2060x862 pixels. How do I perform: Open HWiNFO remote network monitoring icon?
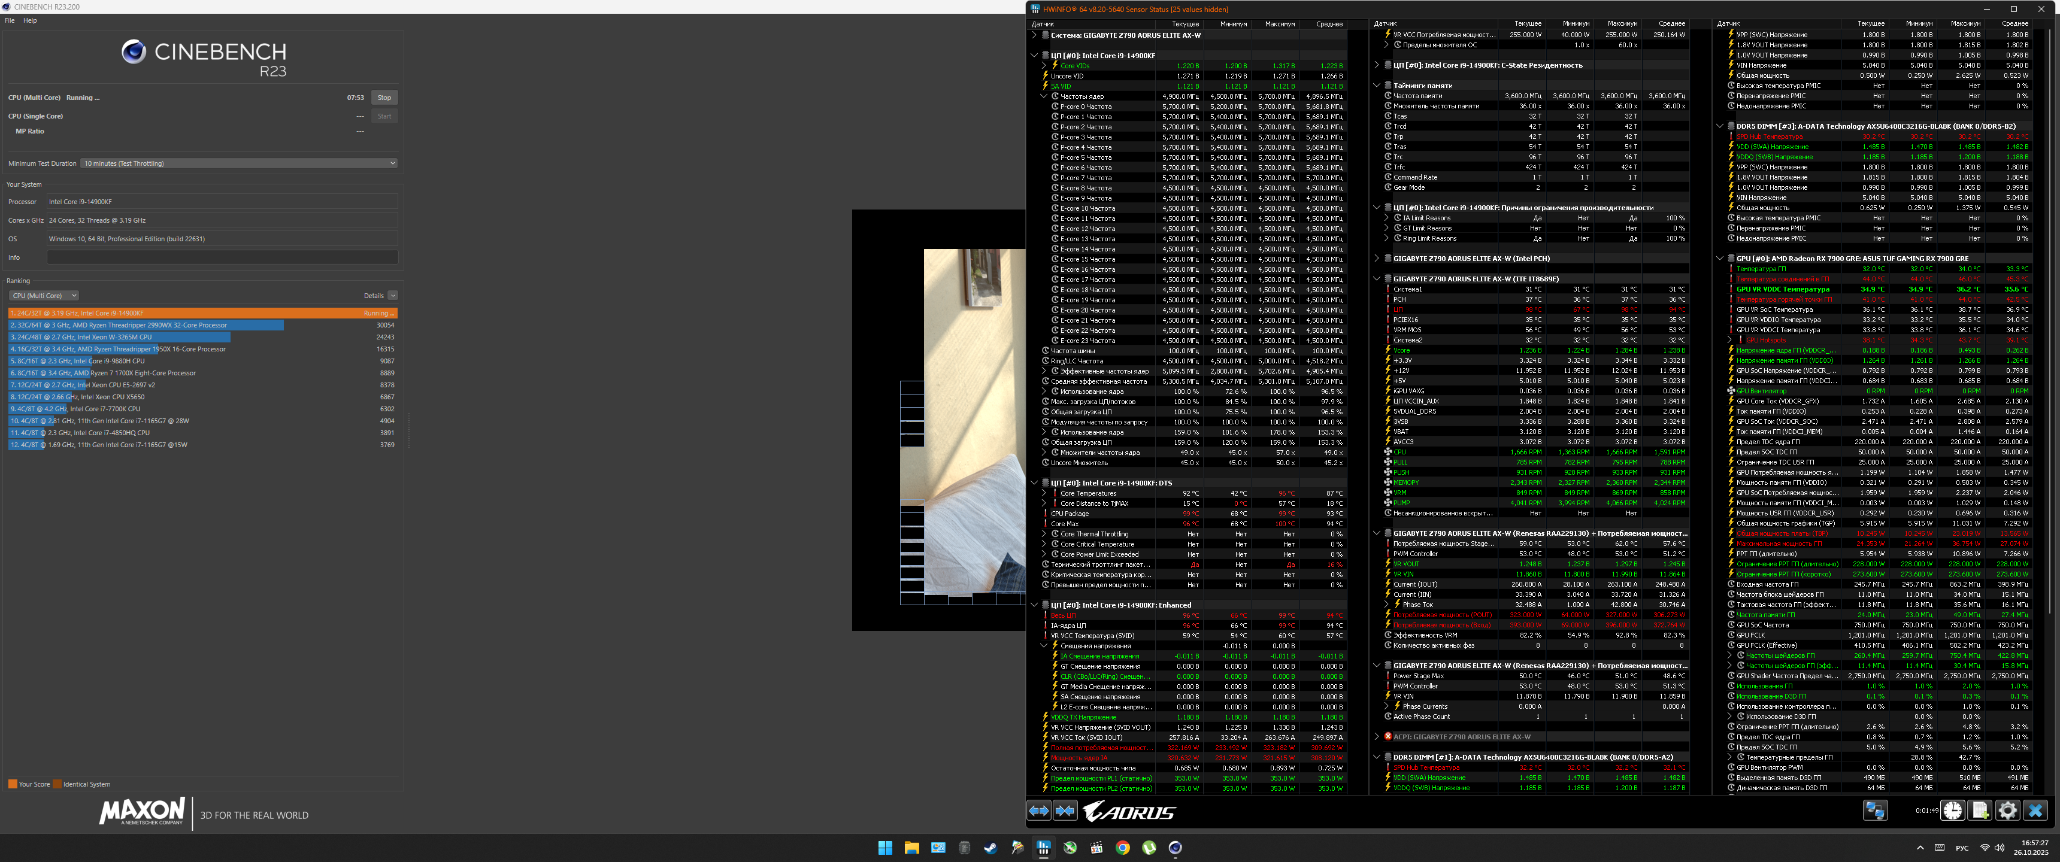coord(1874,811)
